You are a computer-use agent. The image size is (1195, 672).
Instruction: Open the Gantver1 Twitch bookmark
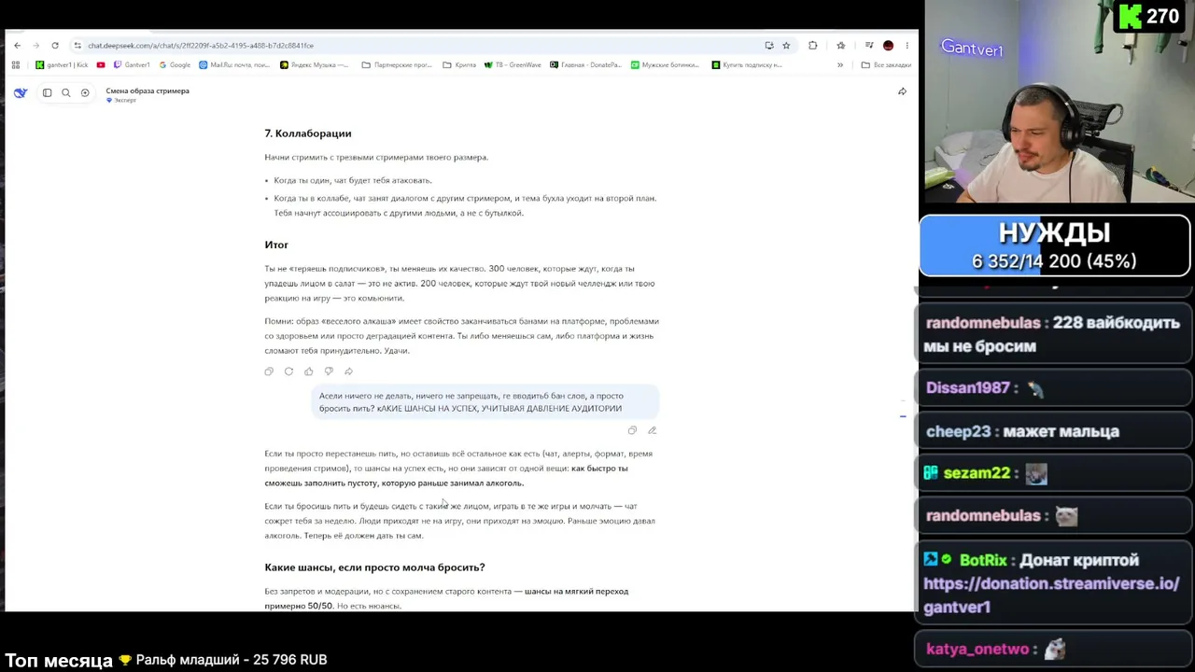(x=132, y=65)
